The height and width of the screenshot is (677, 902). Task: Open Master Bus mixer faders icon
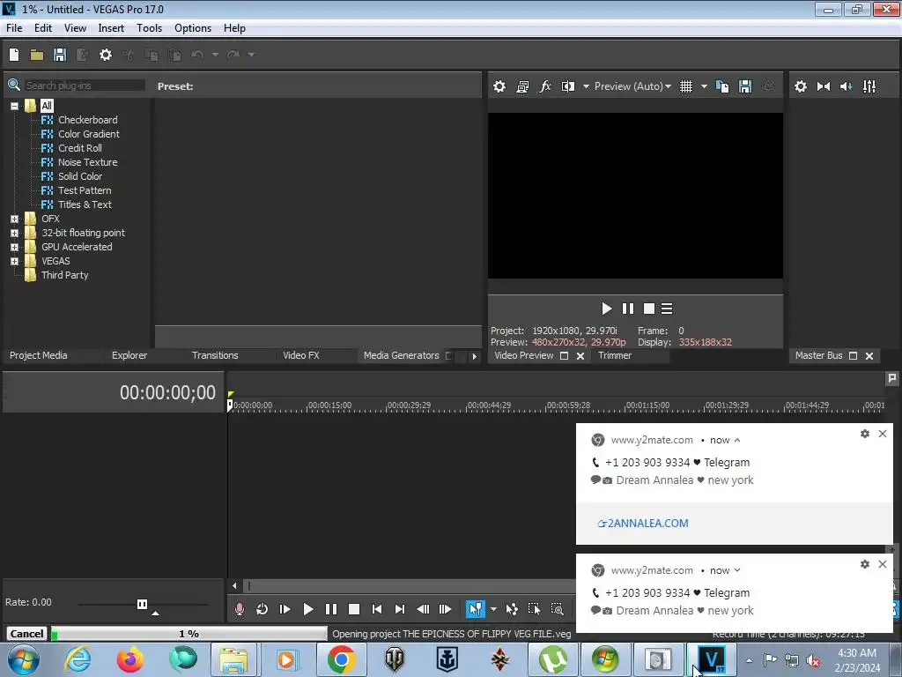tap(869, 86)
